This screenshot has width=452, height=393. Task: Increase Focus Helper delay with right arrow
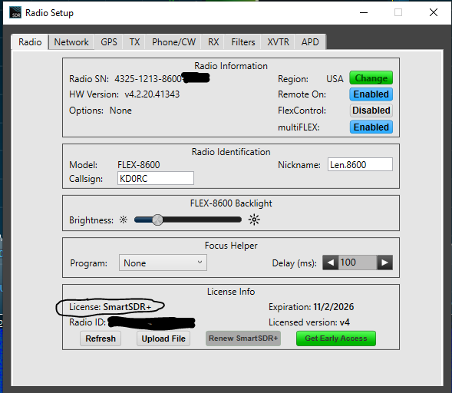pos(384,263)
